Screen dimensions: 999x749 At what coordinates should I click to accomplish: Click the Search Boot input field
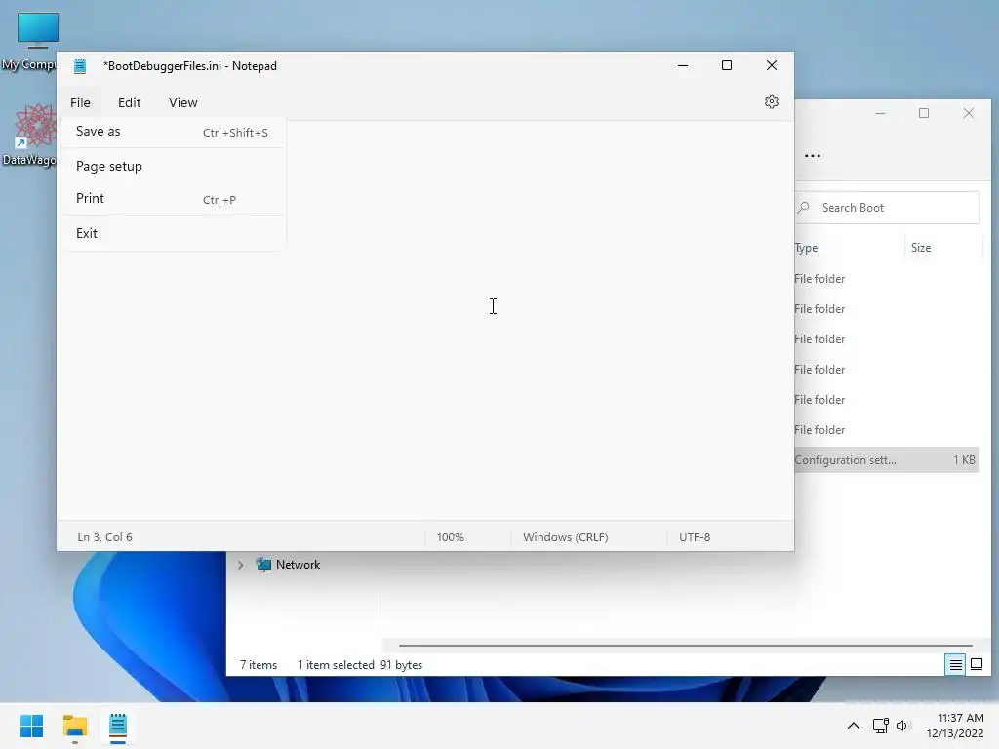click(887, 208)
